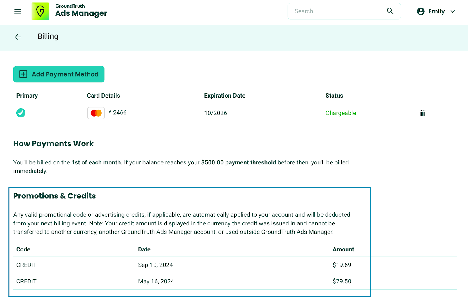Click the Mastercard card logo

[96, 113]
